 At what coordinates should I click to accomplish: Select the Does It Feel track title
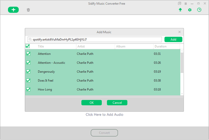[x=45, y=81]
